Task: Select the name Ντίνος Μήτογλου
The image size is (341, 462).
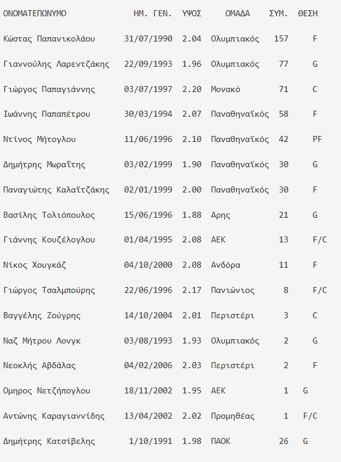Action: [x=40, y=140]
